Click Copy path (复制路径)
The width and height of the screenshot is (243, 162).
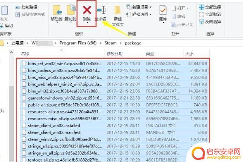coord(26,7)
